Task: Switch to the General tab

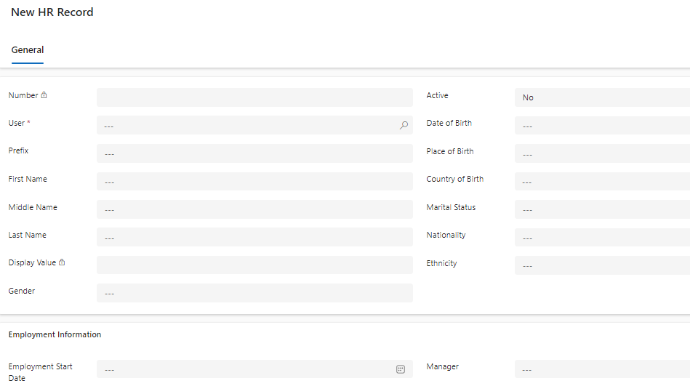Action: 28,49
